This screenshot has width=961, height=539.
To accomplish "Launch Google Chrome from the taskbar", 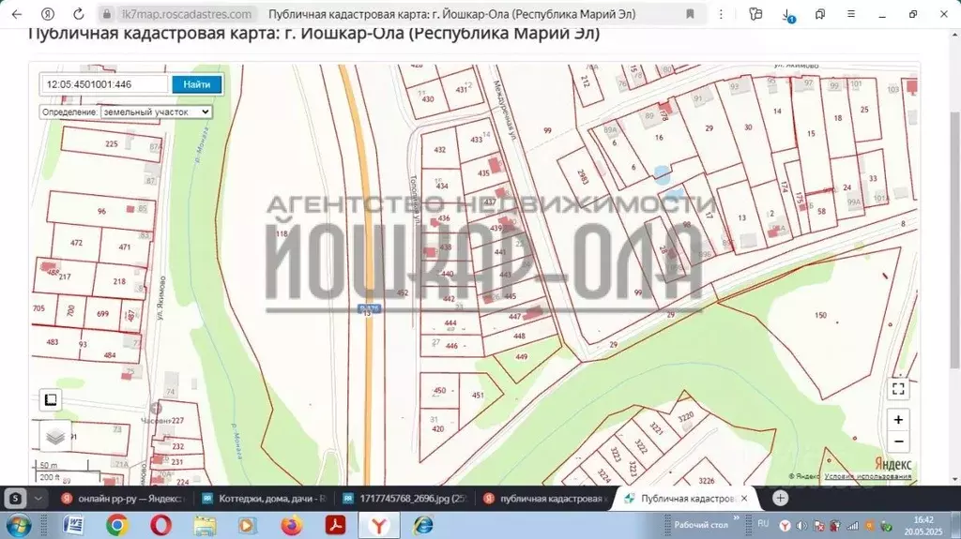I will [117, 526].
